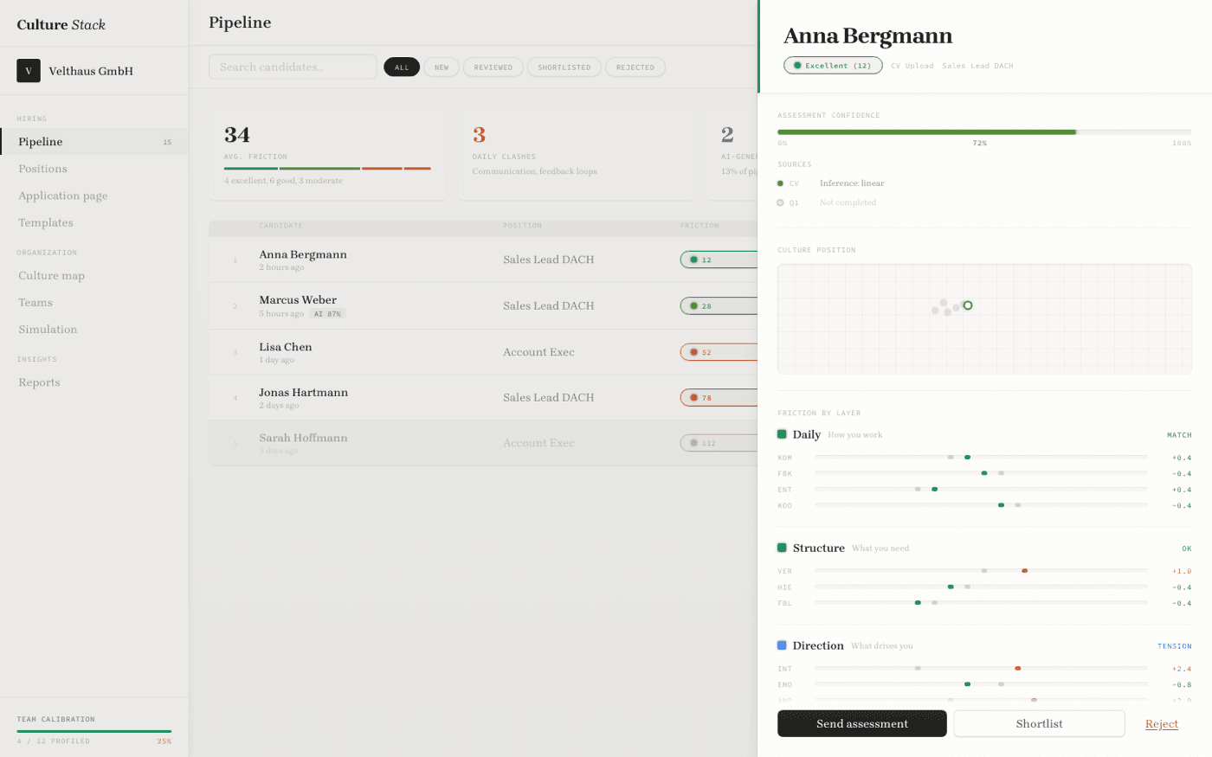Click Lisa Chen's Account Exec position
The image size is (1212, 757).
coord(538,352)
